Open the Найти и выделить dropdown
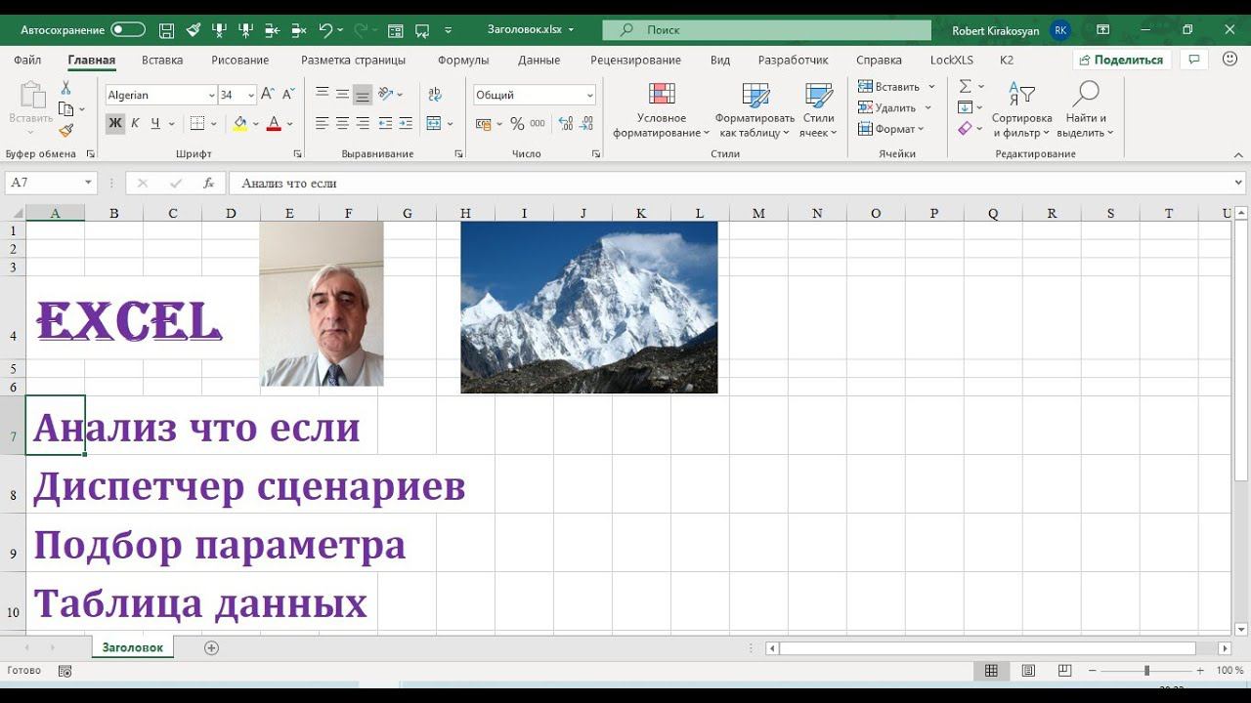This screenshot has height=703, width=1251. click(1086, 109)
